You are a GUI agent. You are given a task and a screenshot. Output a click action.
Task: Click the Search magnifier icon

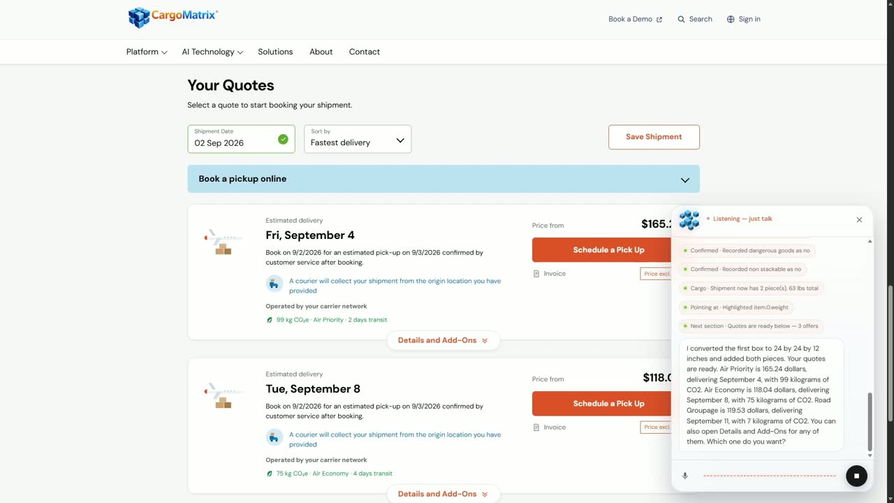[681, 20]
